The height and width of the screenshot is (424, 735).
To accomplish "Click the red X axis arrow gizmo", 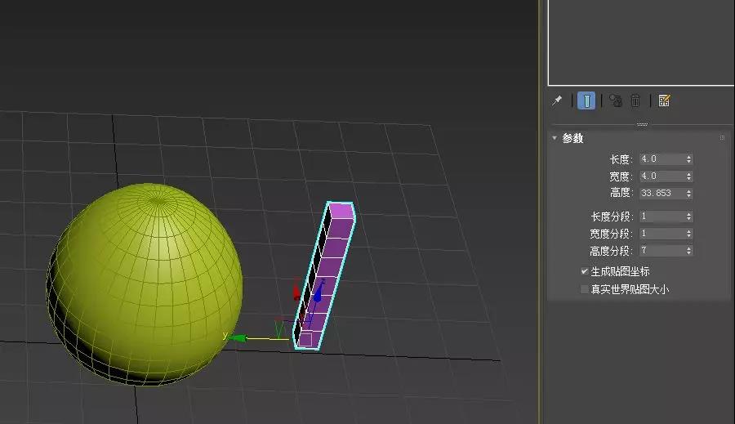I will coord(296,291).
